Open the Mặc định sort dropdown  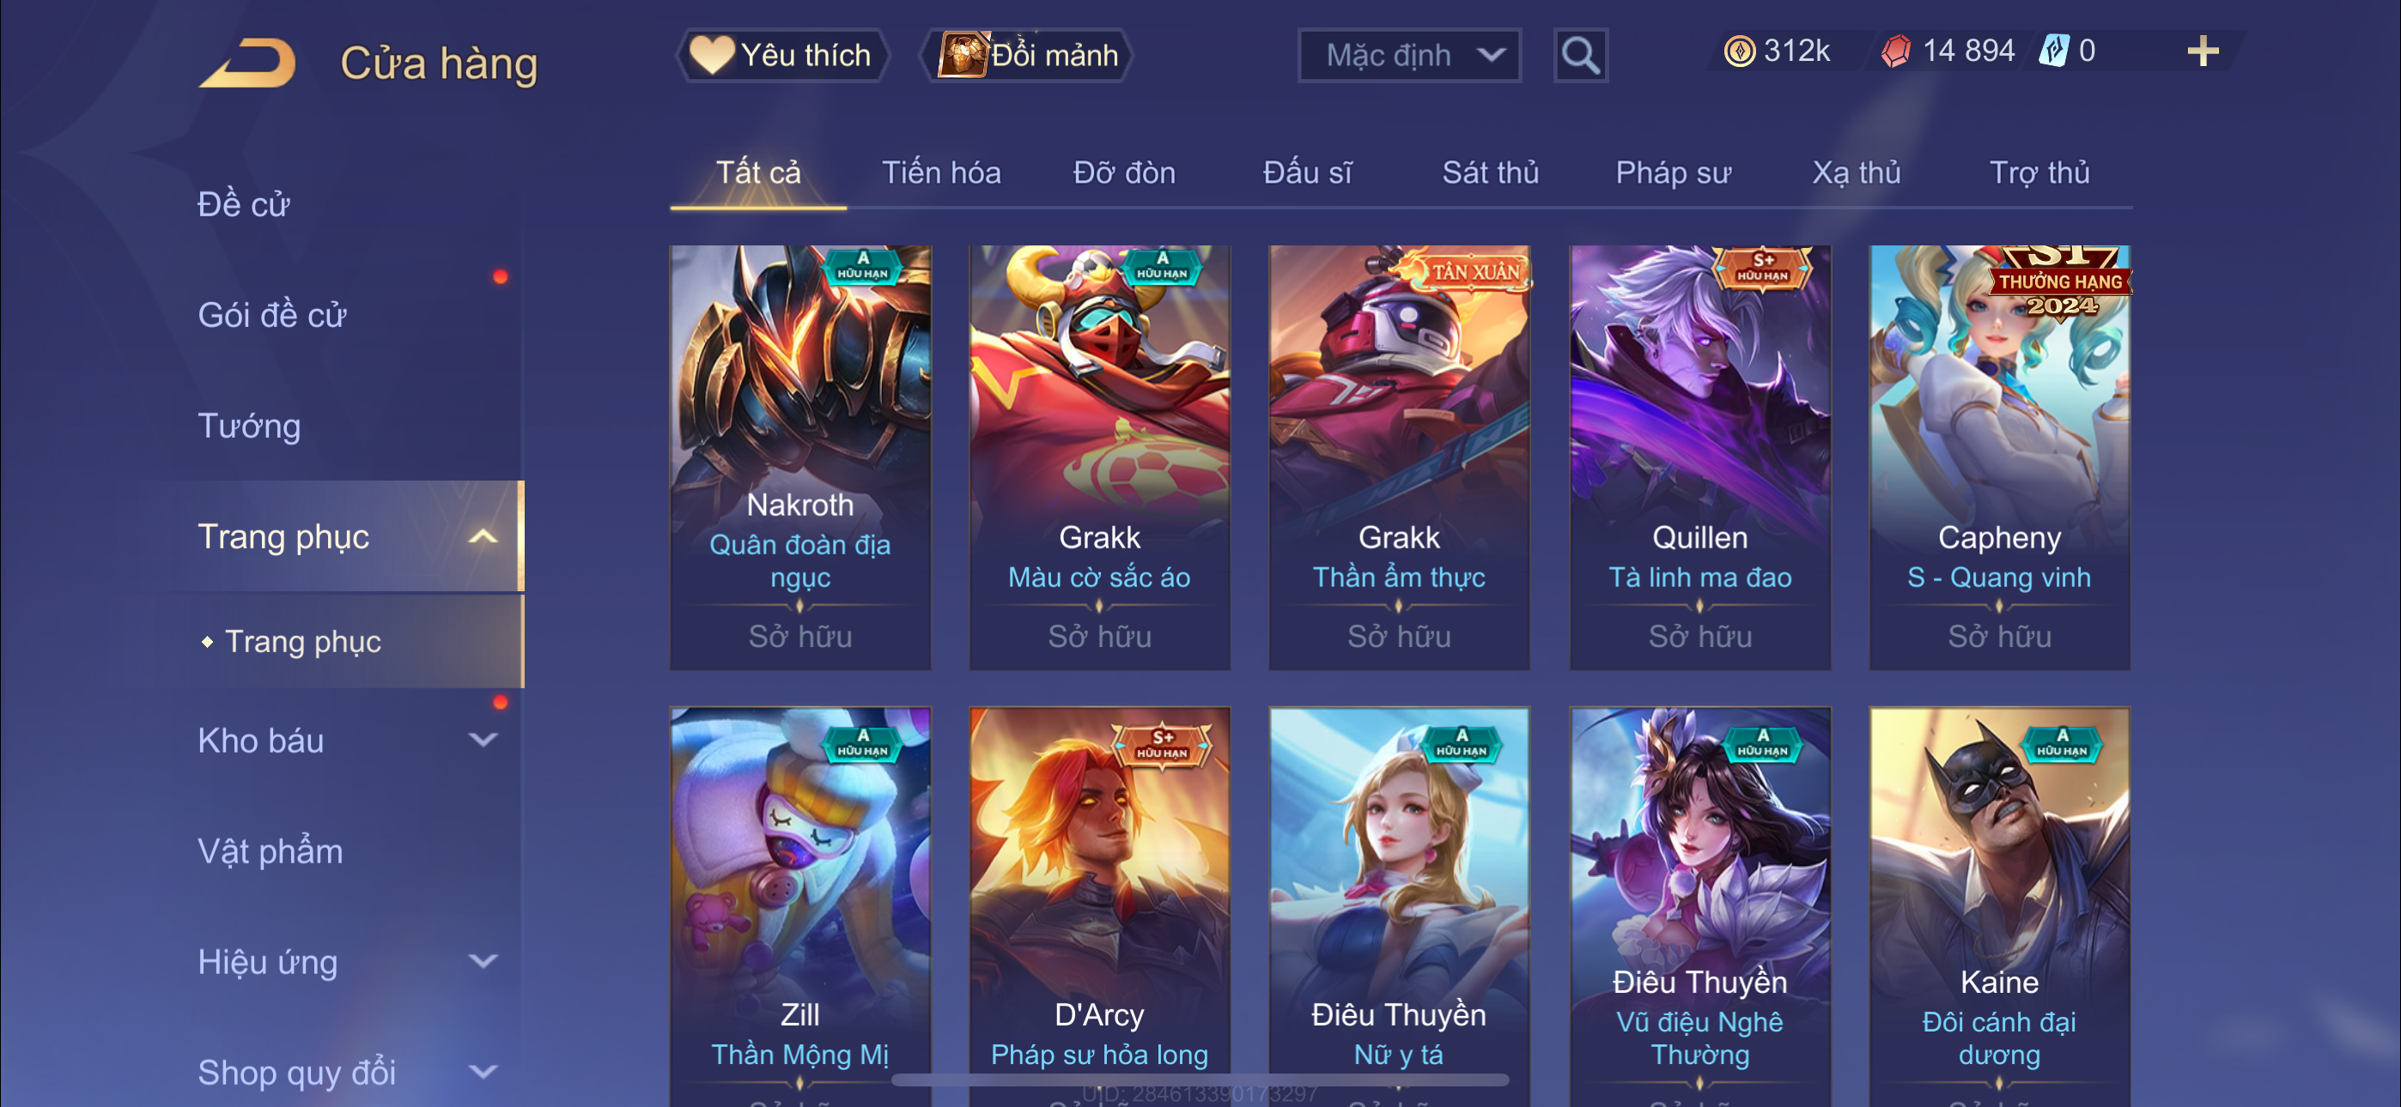point(1409,56)
